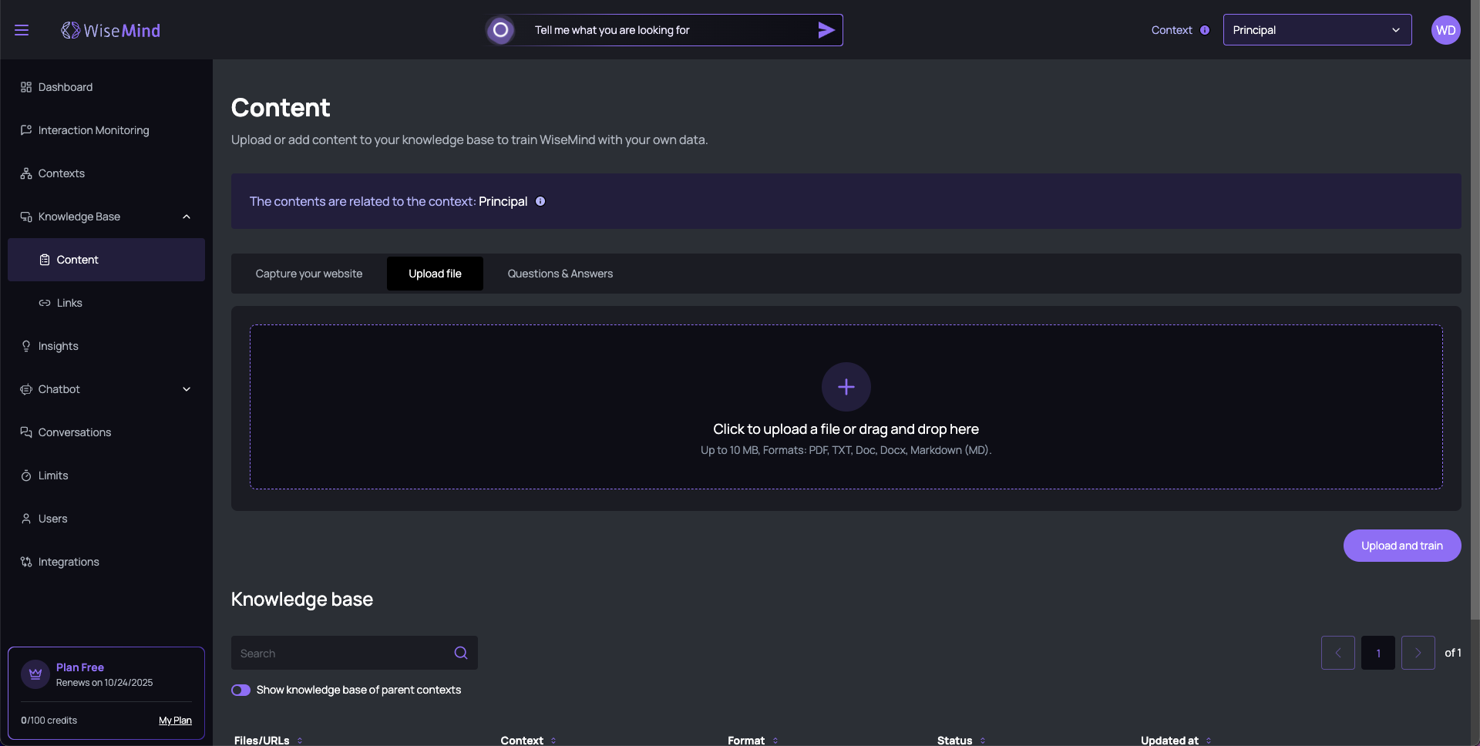Click the magnifier icon in knowledge base search

point(461,653)
